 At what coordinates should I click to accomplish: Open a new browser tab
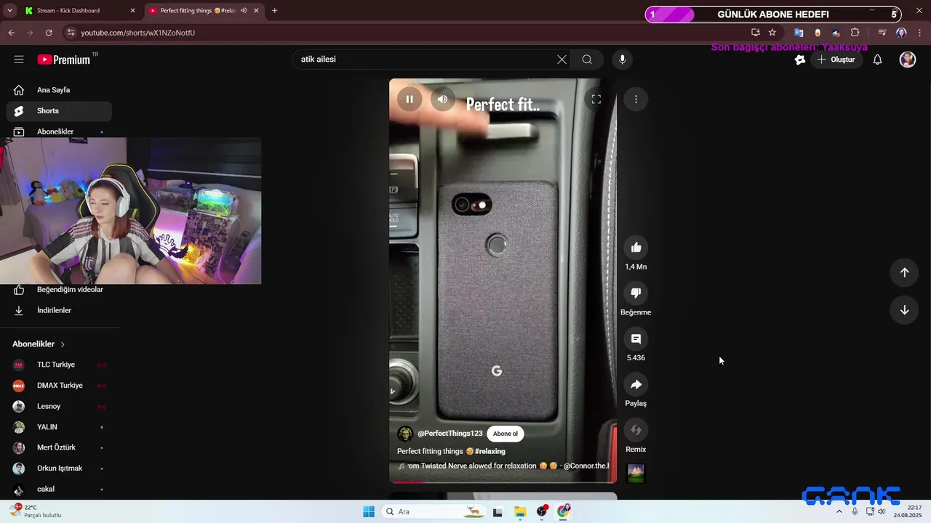pos(274,11)
